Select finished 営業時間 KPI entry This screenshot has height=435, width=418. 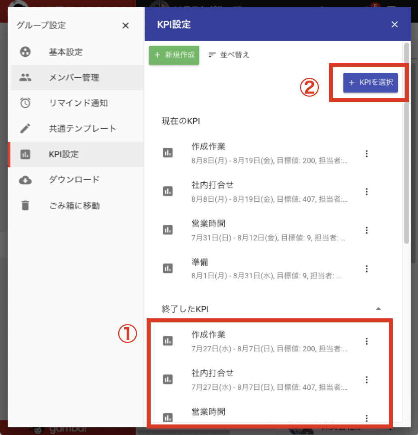pos(269,414)
